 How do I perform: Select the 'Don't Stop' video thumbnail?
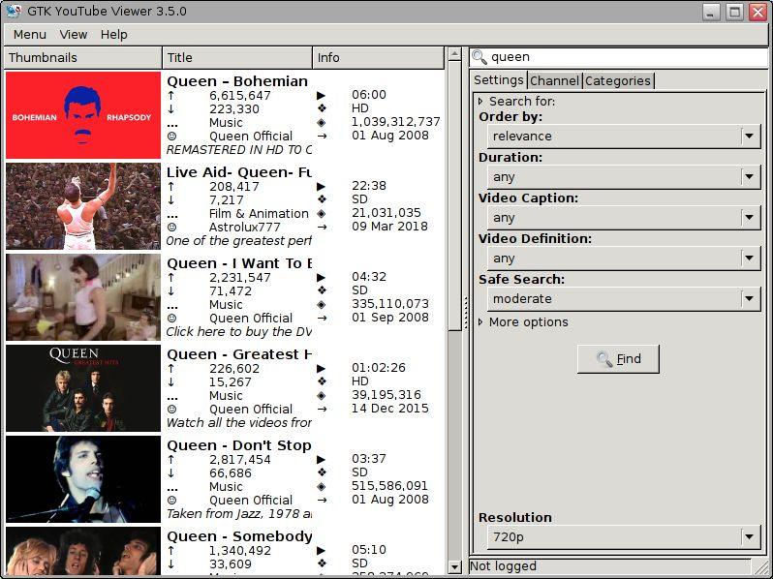pos(83,479)
